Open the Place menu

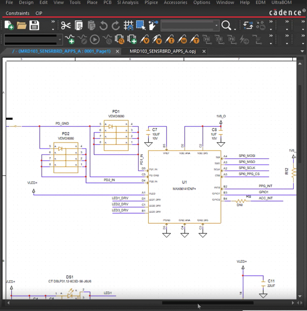tap(92, 3)
